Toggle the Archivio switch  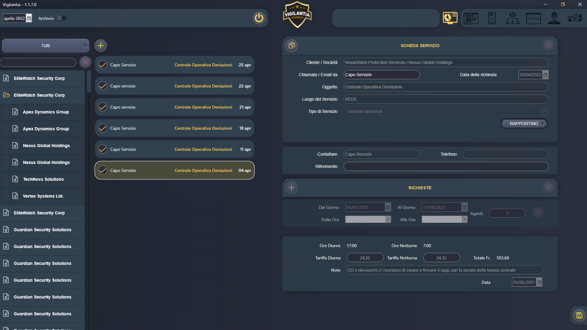[x=62, y=18]
